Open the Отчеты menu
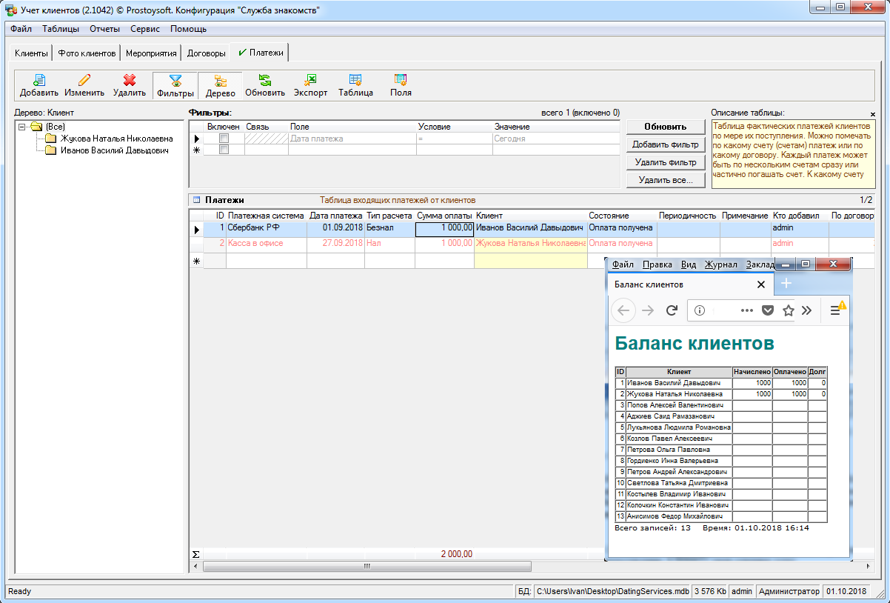The height and width of the screenshot is (603, 890). click(x=104, y=29)
